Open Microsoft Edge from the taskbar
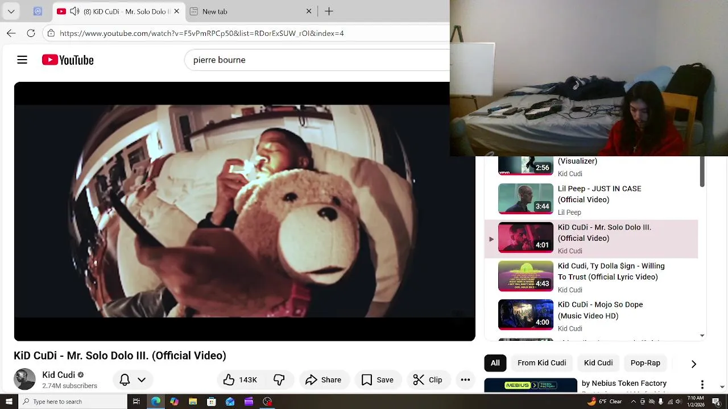Image resolution: width=728 pixels, height=409 pixels. 155,402
